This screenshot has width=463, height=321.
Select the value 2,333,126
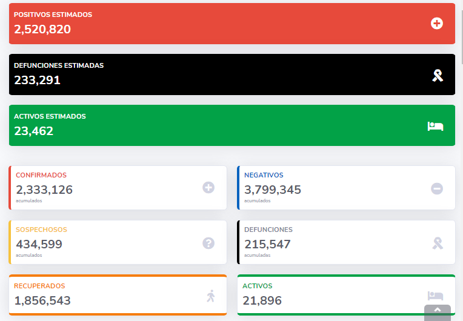pyautogui.click(x=44, y=190)
